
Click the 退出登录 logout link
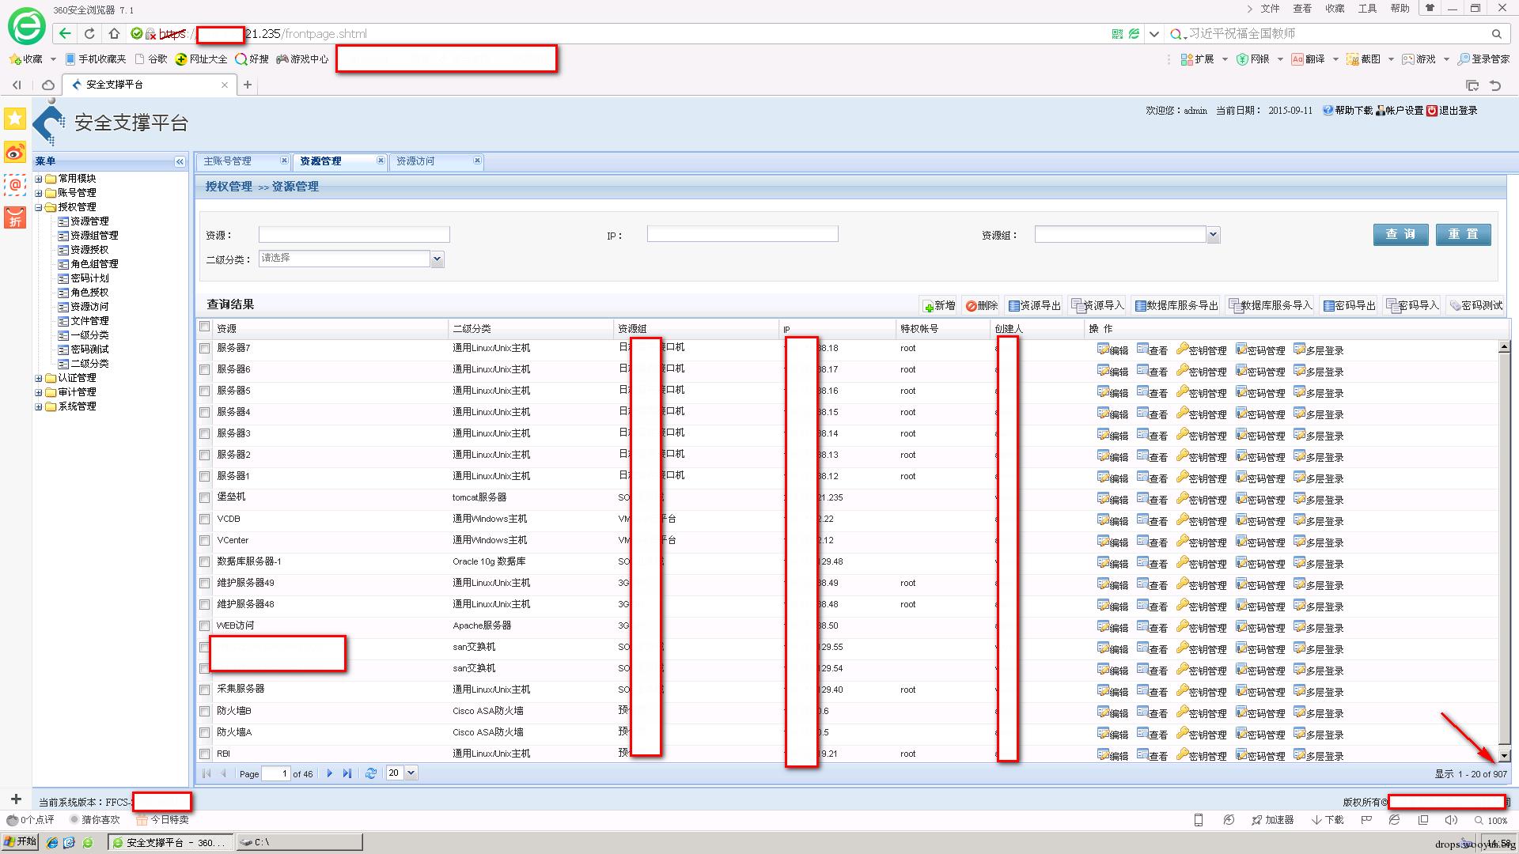[1457, 111]
